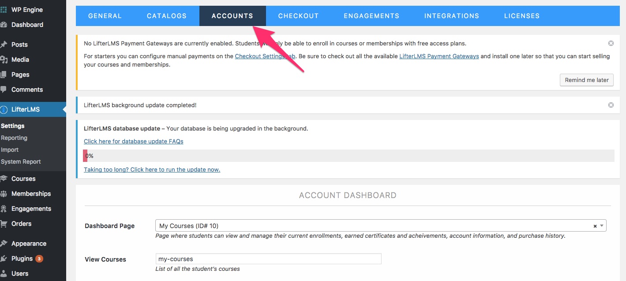Open the Licenses tab
This screenshot has width=626, height=281.
pos(522,16)
